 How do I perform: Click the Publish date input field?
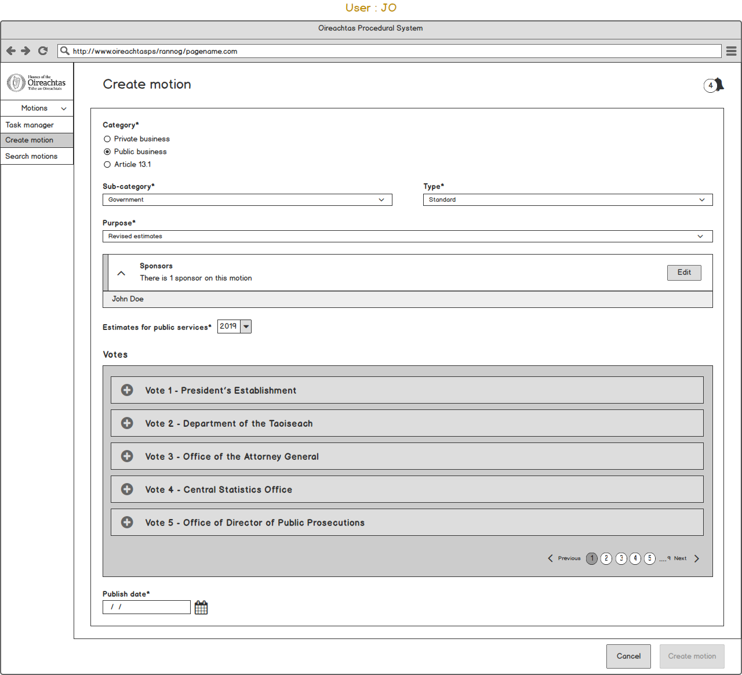point(147,607)
